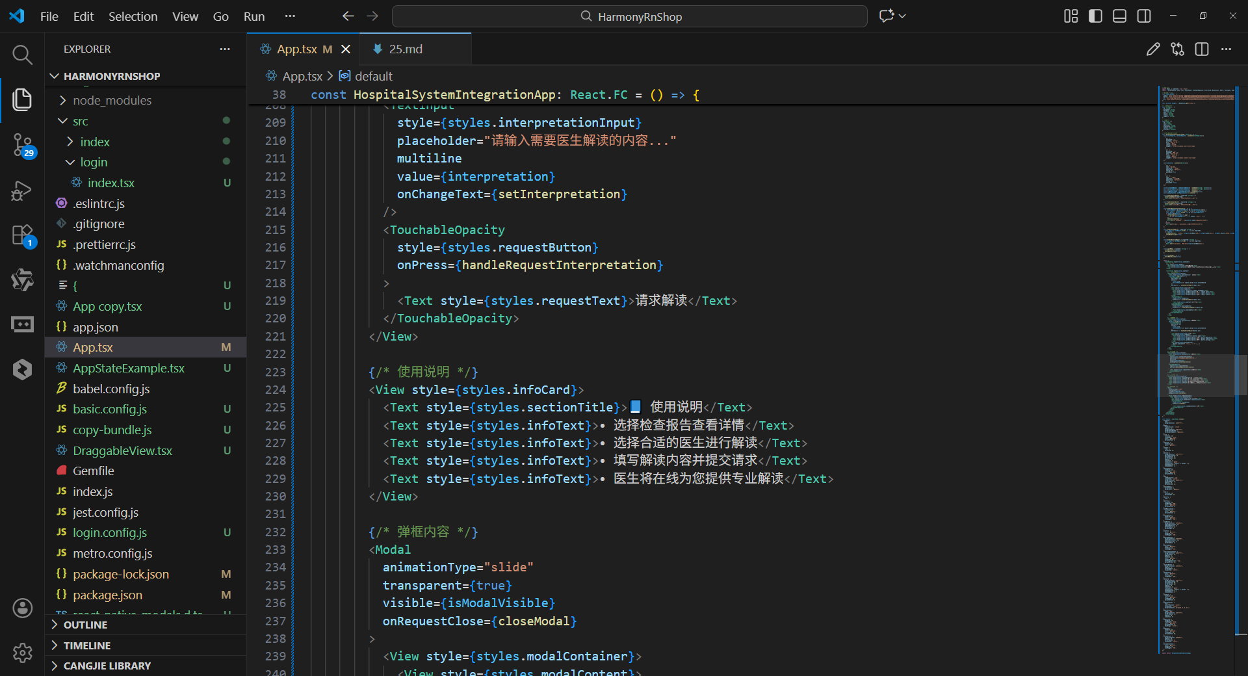Expand the CANGJIE LIBRARY section
This screenshot has width=1248, height=676.
pos(146,666)
